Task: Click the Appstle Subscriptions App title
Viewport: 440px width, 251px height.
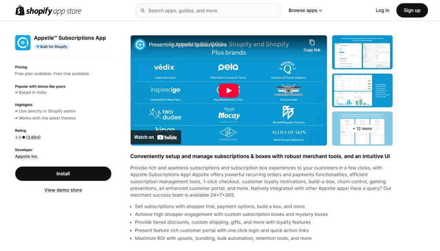Action: [x=70, y=38]
